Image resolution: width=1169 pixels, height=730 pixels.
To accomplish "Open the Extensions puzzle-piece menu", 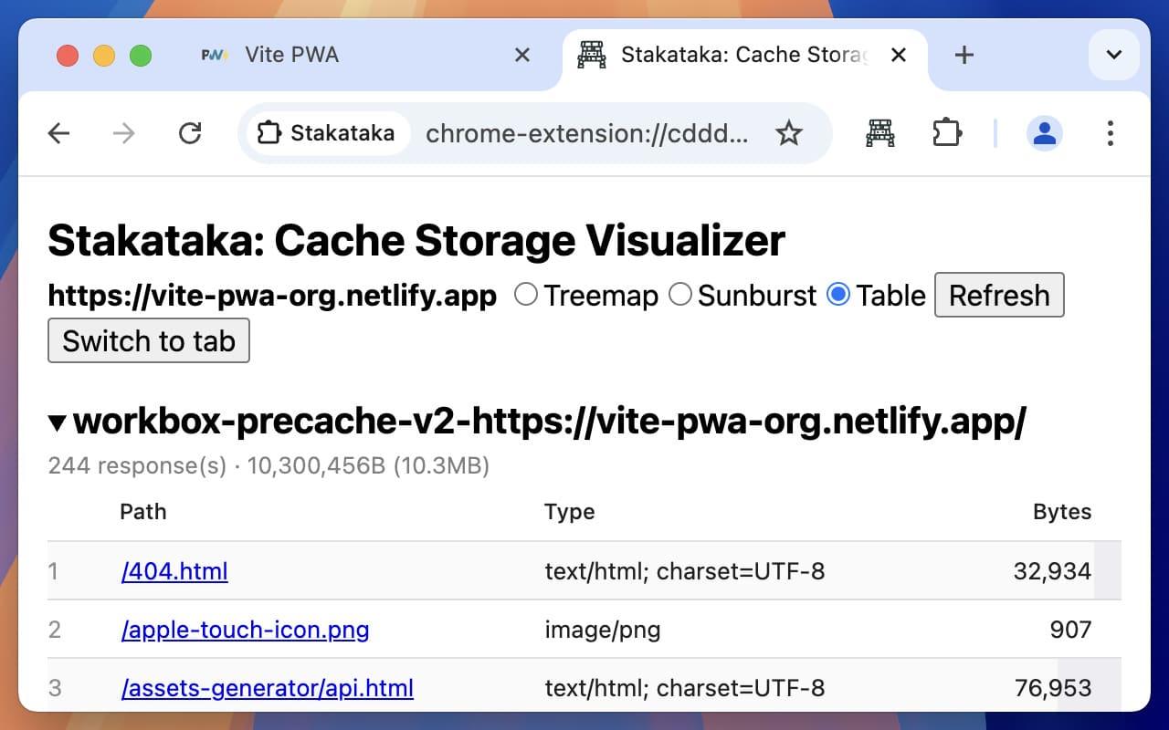I will point(947,134).
